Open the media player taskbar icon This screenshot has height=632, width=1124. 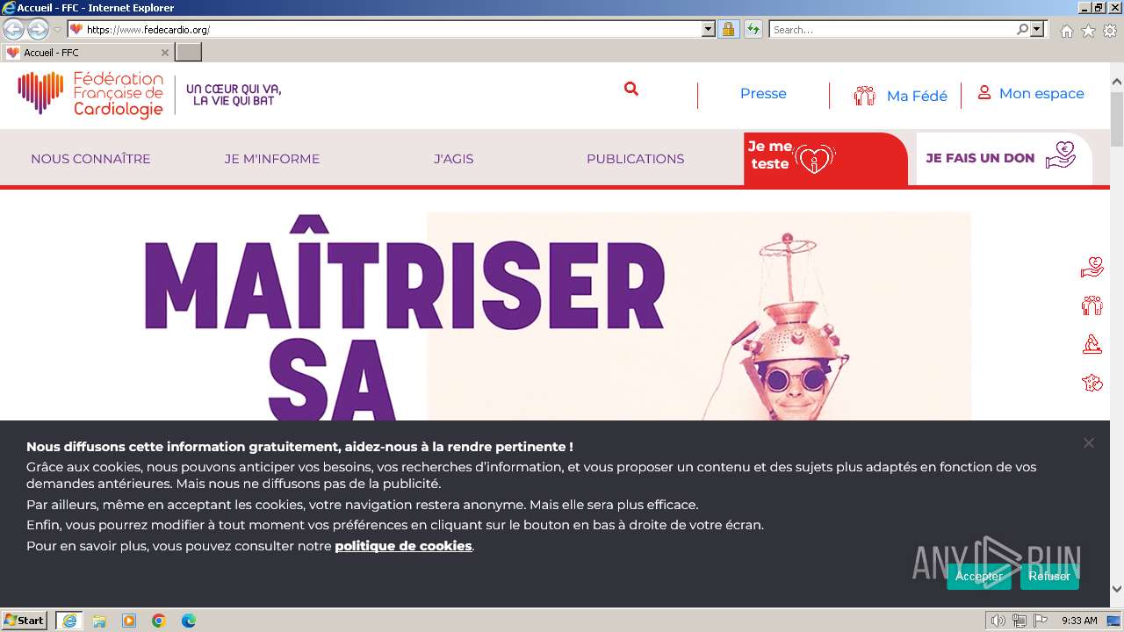[129, 621]
